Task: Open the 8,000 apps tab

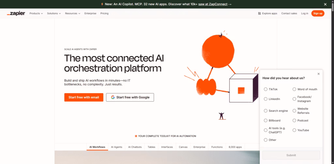Action: coord(235,147)
